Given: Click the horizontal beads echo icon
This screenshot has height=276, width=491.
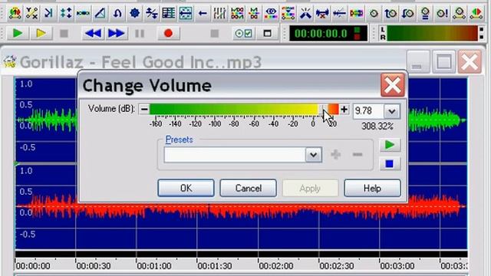Looking at the screenshot, I should (x=83, y=13).
